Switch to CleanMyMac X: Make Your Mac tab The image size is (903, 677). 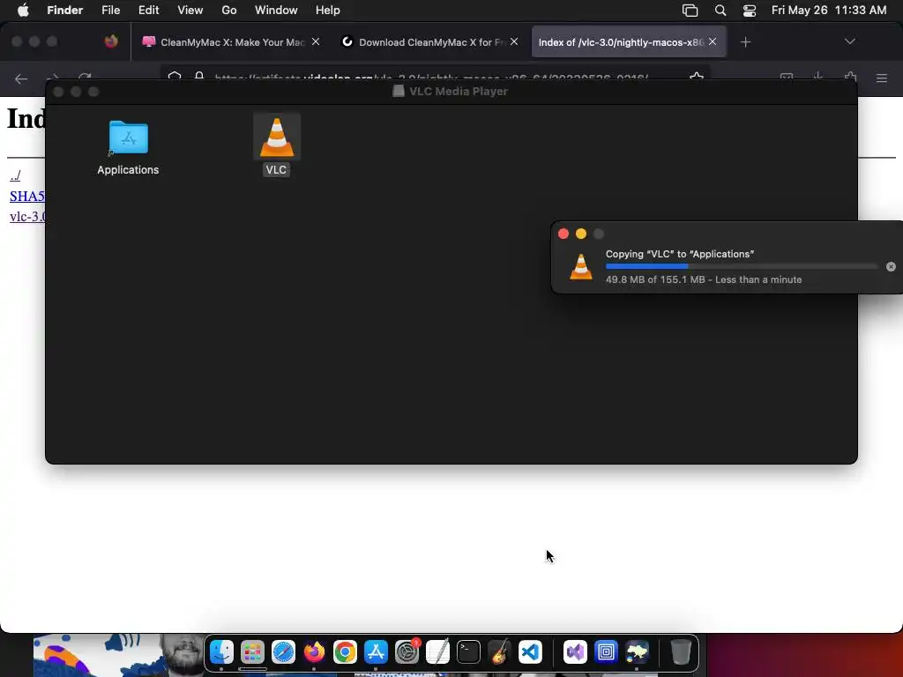(232, 42)
